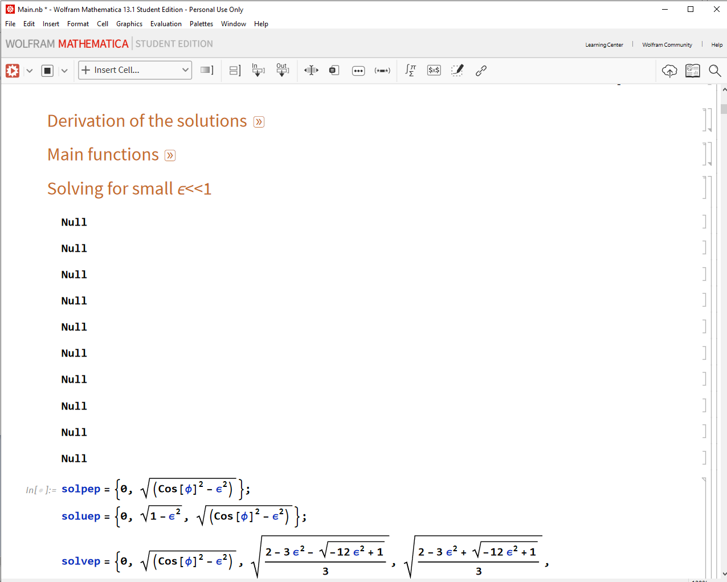
Task: Open the Insert Cell... combo box
Action: [135, 70]
